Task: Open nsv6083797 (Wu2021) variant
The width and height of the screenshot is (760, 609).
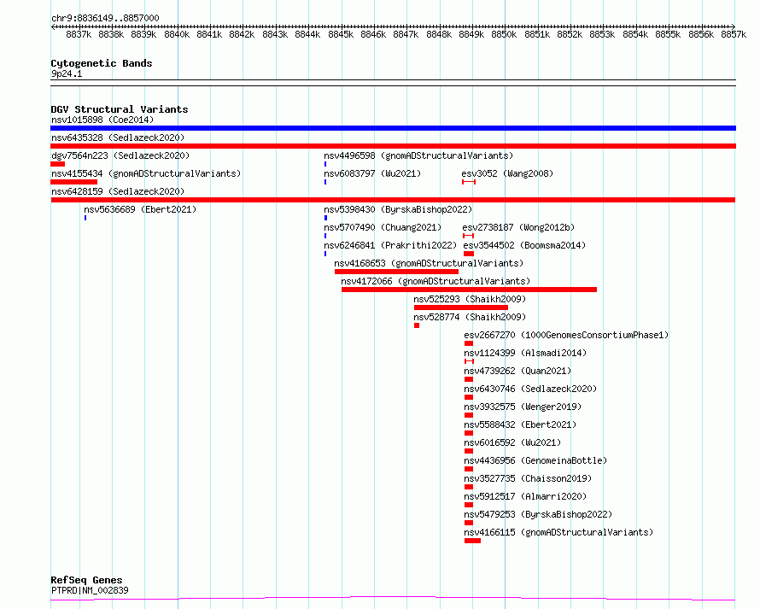Action: click(x=372, y=173)
